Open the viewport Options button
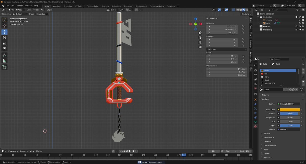Viewport: 306px width, 164px height. 246,14
